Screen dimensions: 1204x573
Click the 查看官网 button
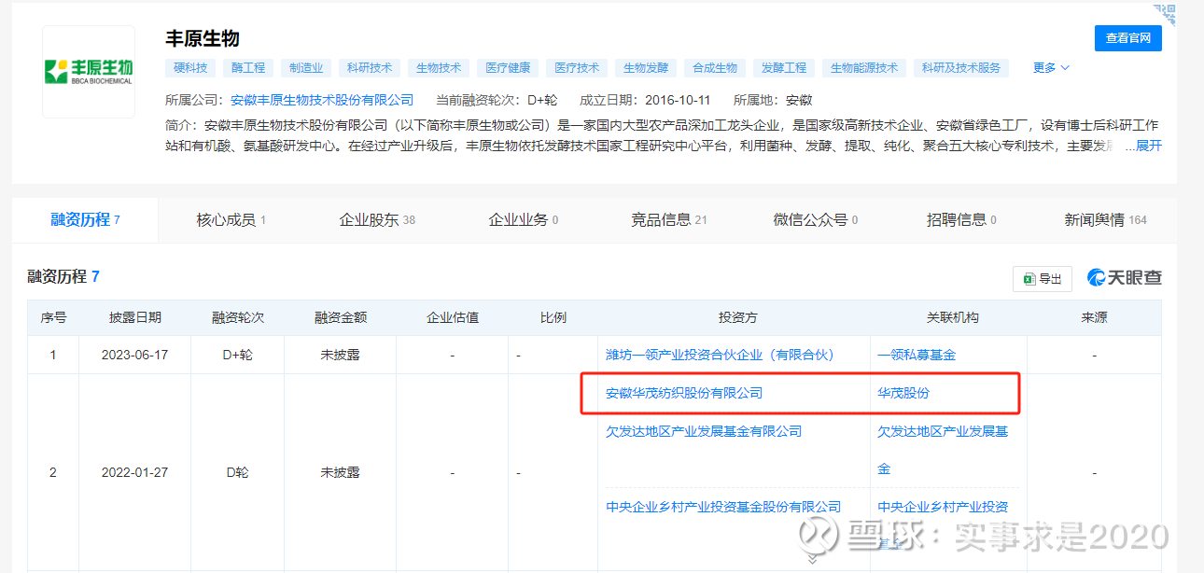[1127, 38]
